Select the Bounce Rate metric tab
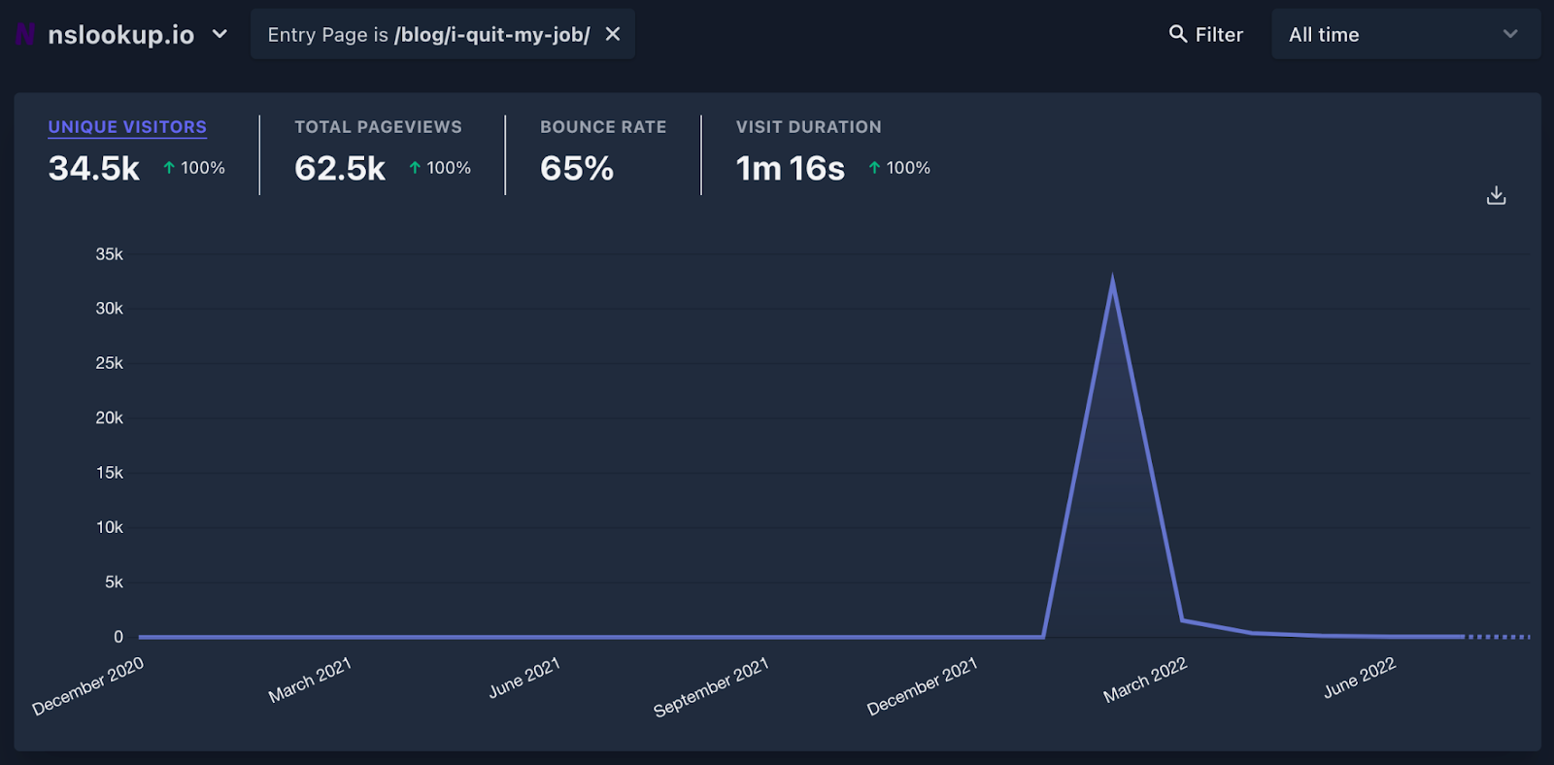Image resolution: width=1554 pixels, height=765 pixels. [x=603, y=127]
